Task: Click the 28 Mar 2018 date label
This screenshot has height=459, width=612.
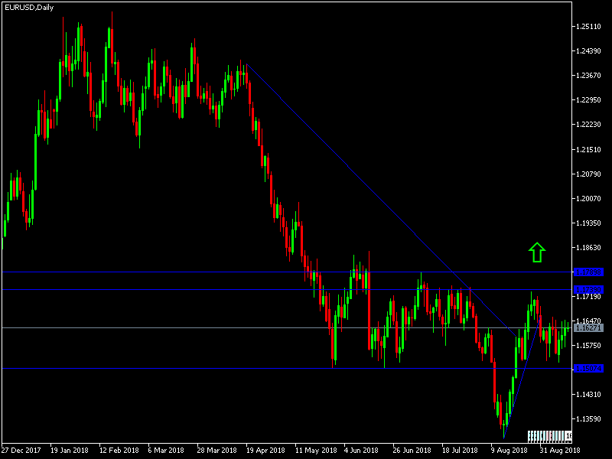Action: coord(217,451)
